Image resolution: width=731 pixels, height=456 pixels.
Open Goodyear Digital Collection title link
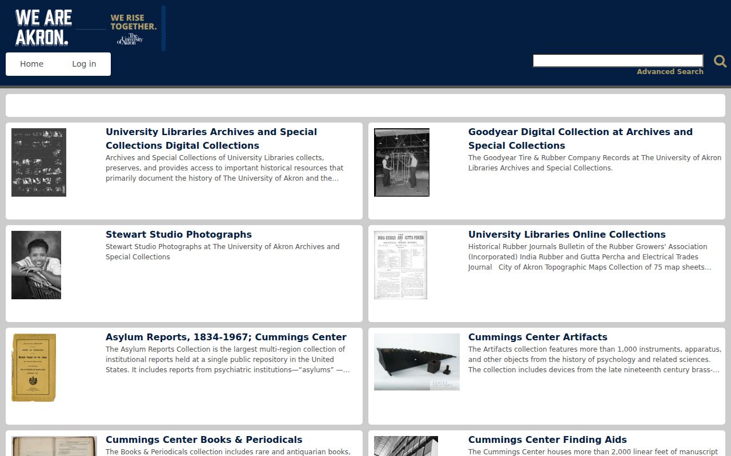[x=580, y=139]
